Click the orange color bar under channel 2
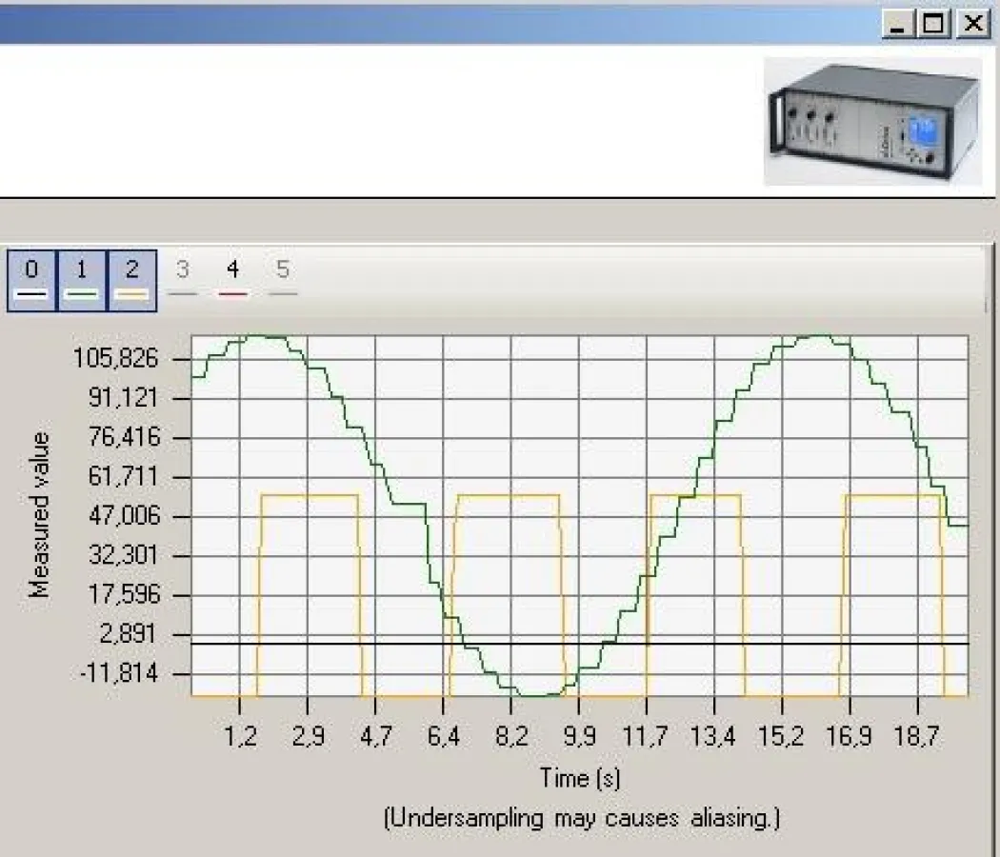The height and width of the screenshot is (857, 1000). (x=130, y=287)
